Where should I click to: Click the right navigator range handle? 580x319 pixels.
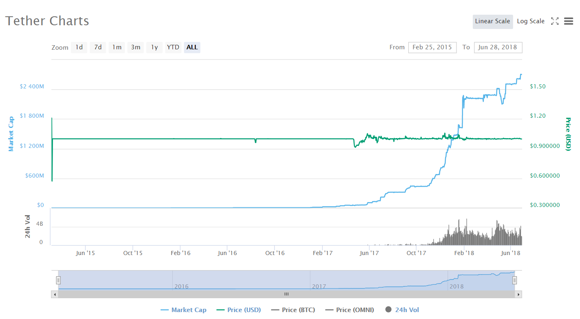pyautogui.click(x=515, y=280)
